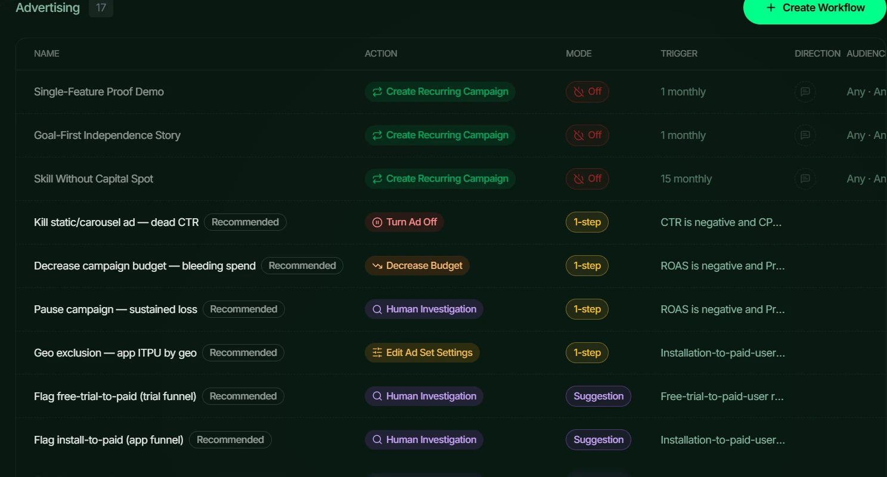Toggle 1-step mode for Decrease campaign budget row
The height and width of the screenshot is (477, 887).
pos(587,266)
